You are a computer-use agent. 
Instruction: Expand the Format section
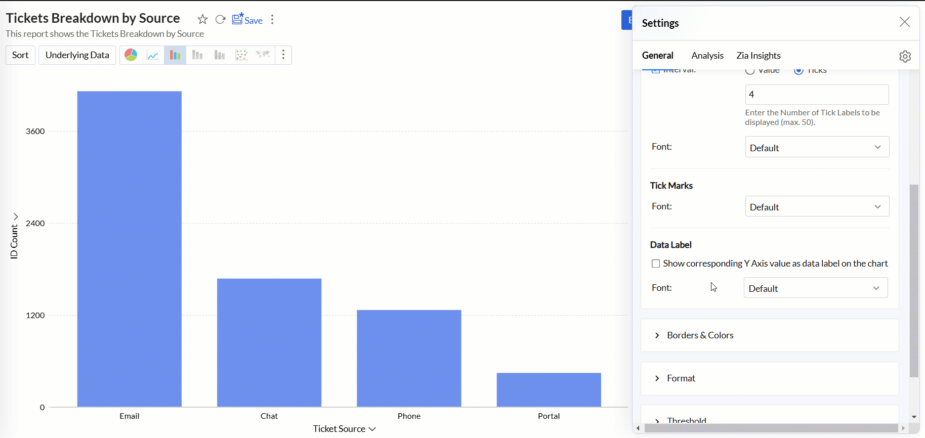point(681,378)
